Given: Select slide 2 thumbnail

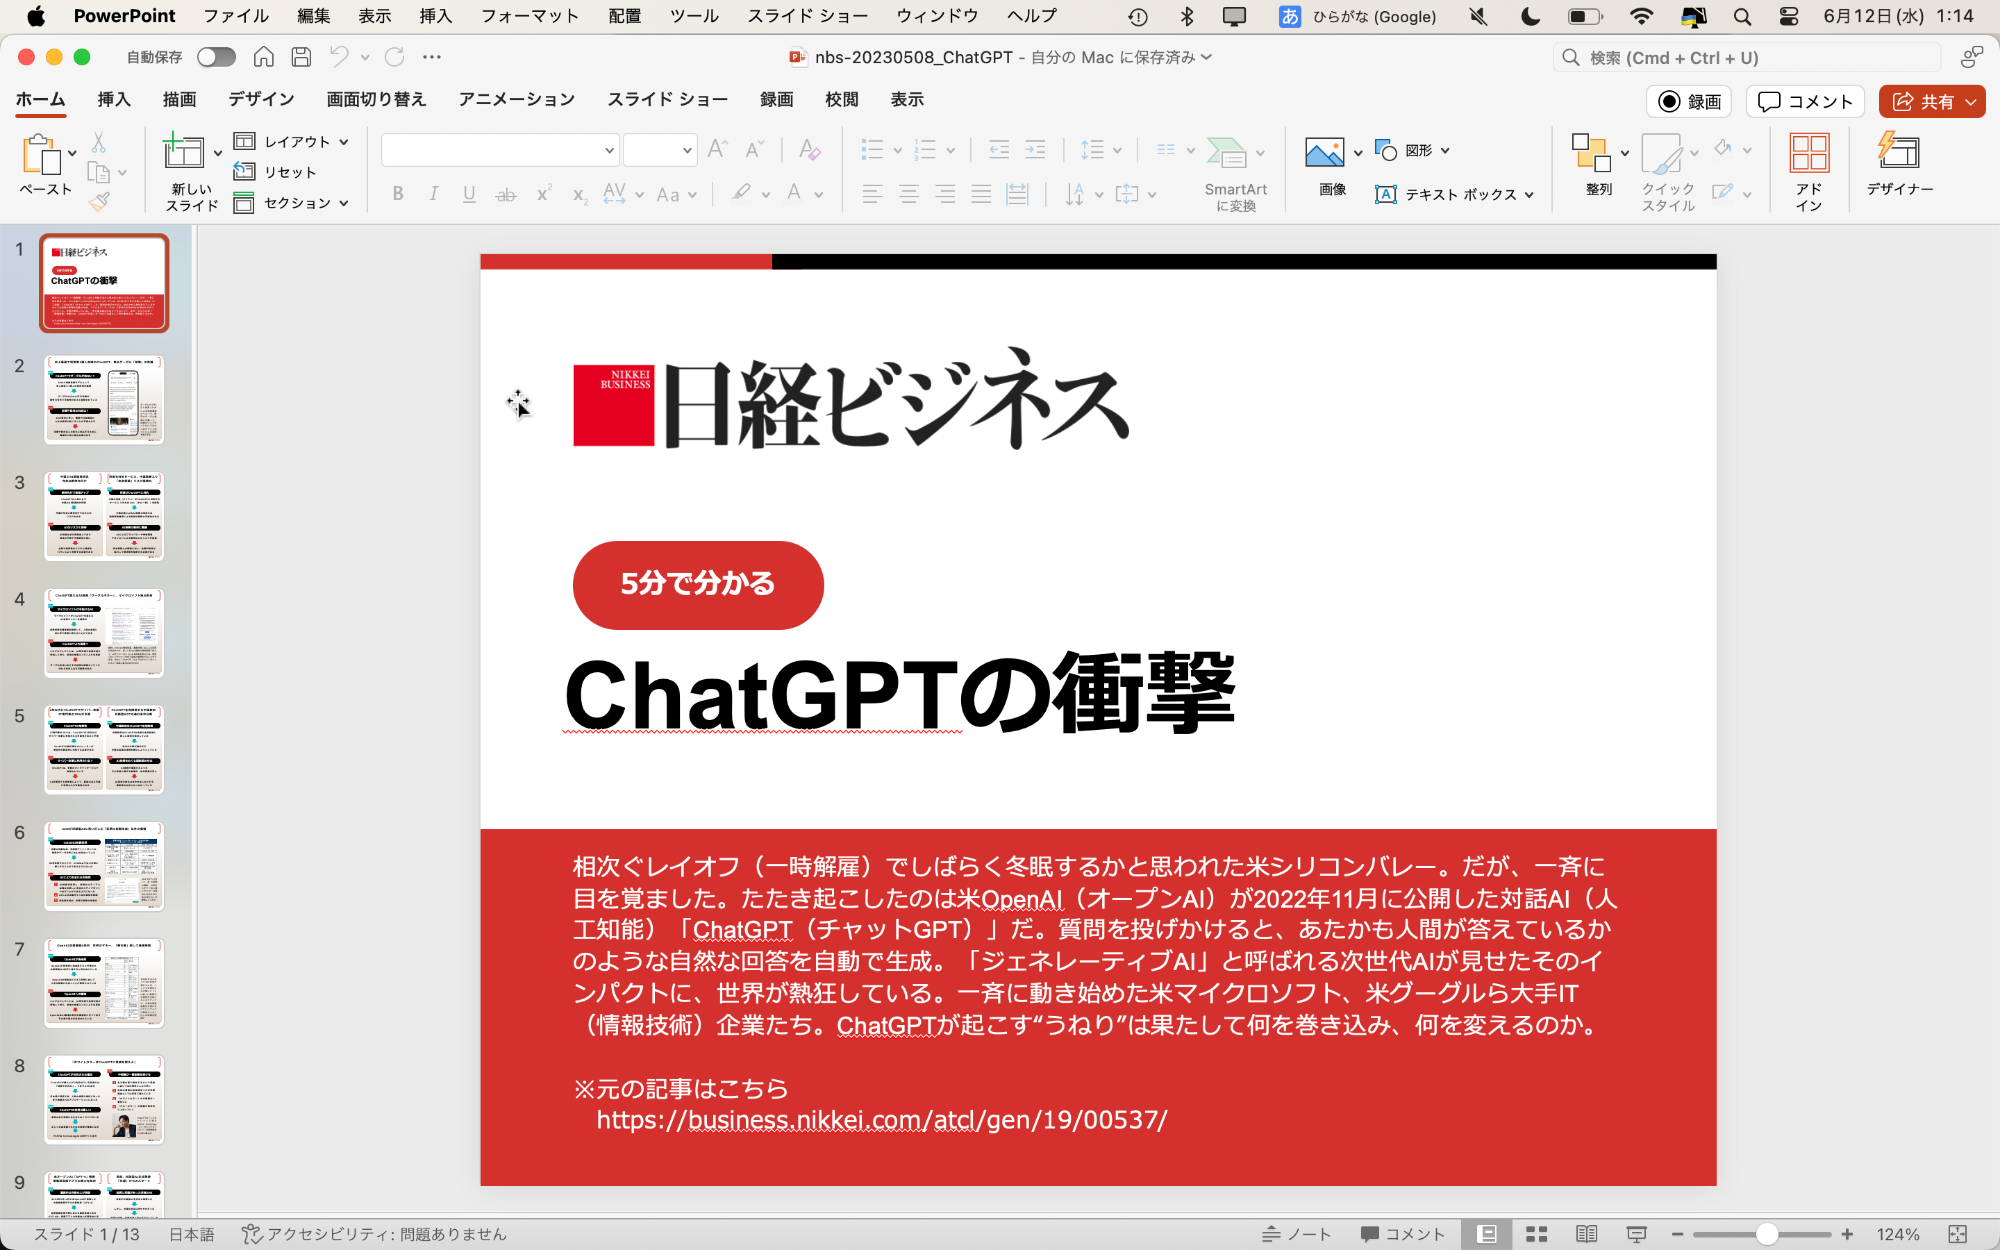Looking at the screenshot, I should coord(104,400).
